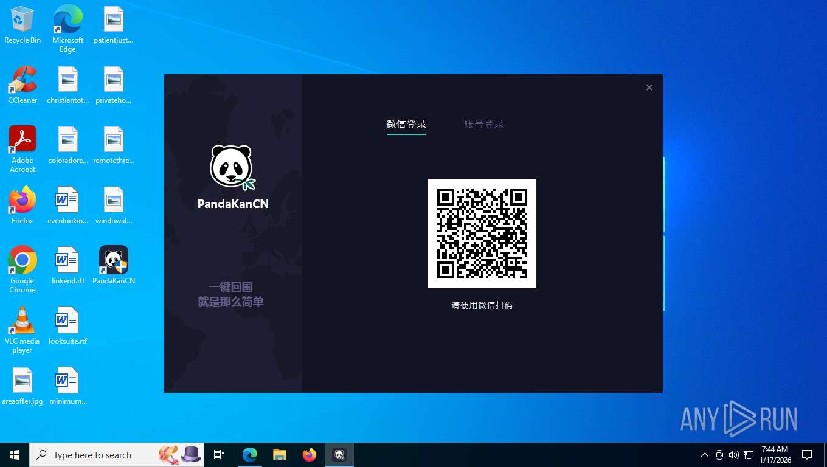827x467 pixels.
Task: Open the Recycle Bin desktop icon
Action: tap(22, 25)
